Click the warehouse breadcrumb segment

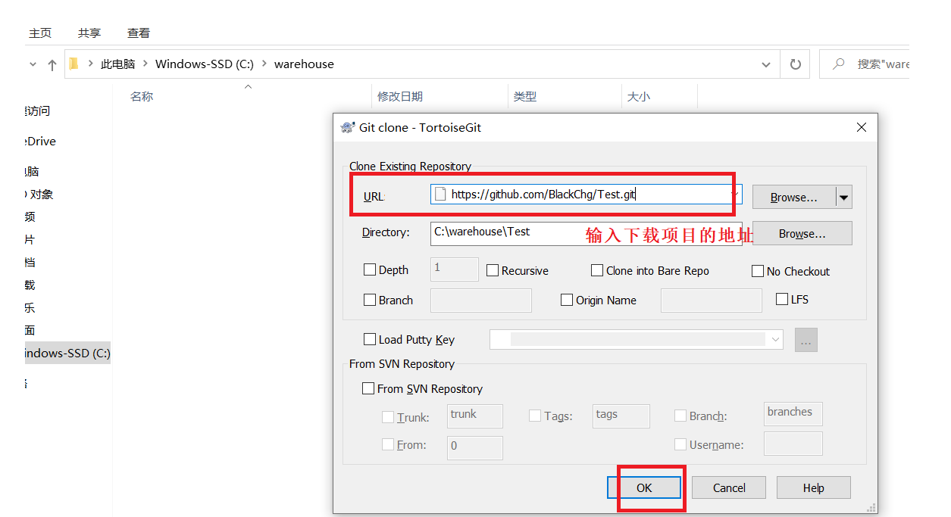[304, 64]
